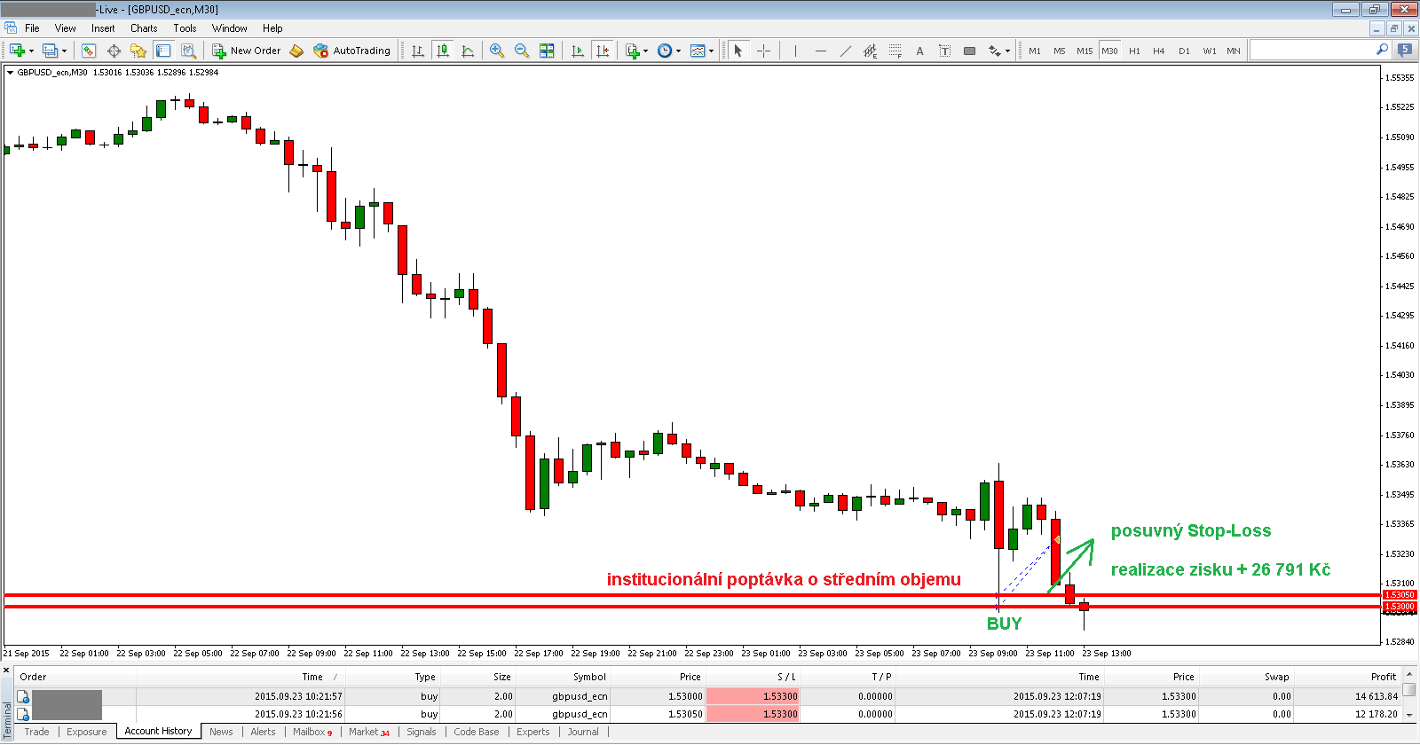Click the New Order button

click(246, 51)
